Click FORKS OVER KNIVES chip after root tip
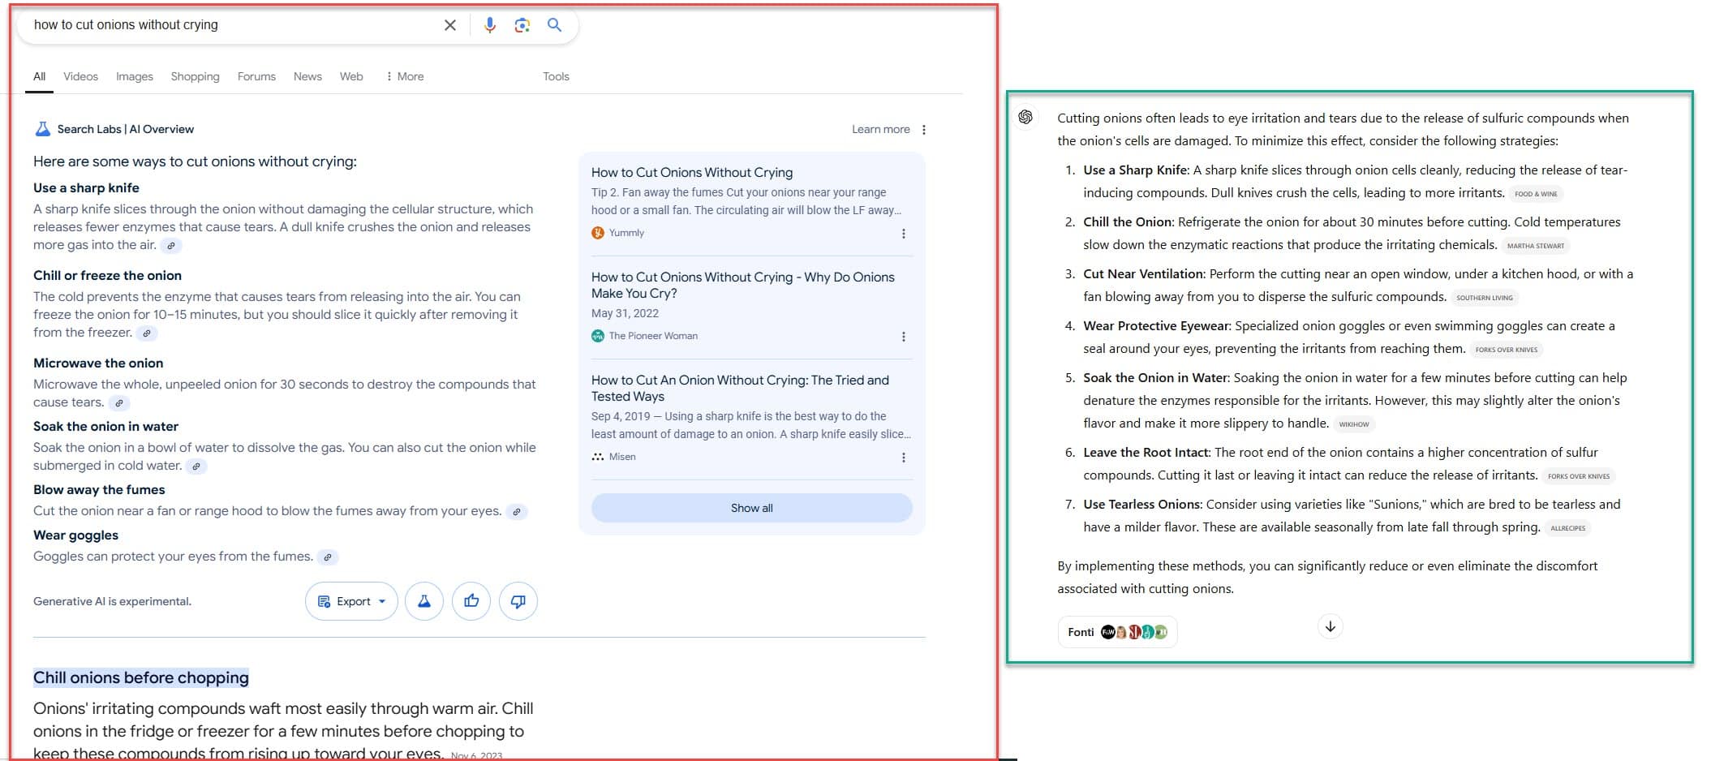The width and height of the screenshot is (1711, 761). [1578, 476]
